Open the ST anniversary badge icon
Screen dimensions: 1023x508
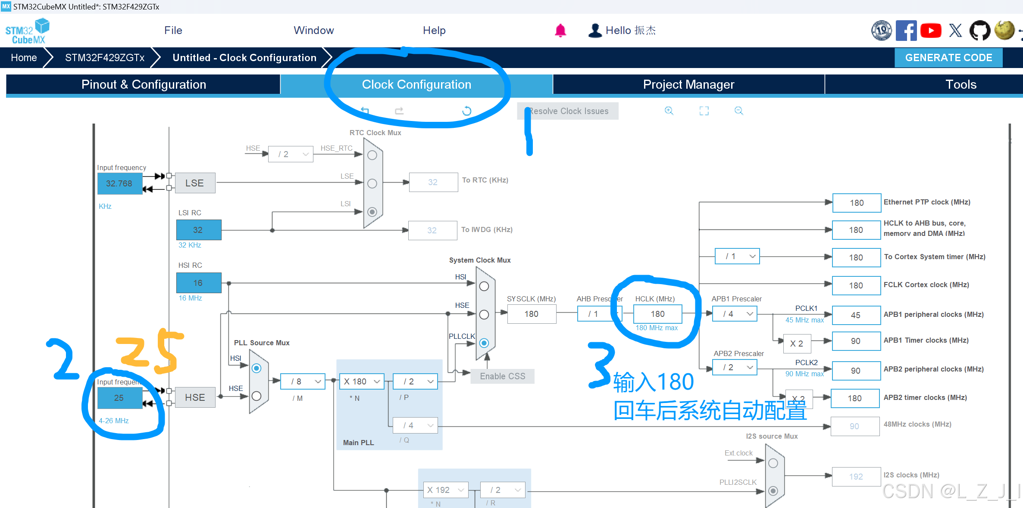pos(882,31)
